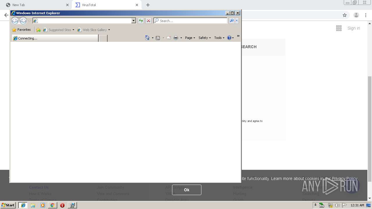372x209 pixels.
Task: Click Action Center flag tray icon
Action: (x=344, y=205)
